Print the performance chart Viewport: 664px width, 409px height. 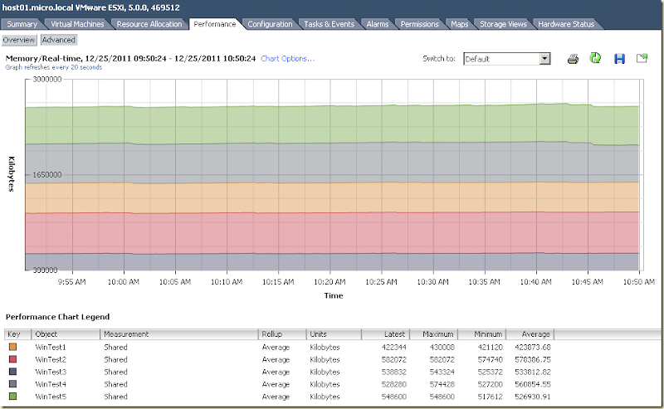point(573,59)
